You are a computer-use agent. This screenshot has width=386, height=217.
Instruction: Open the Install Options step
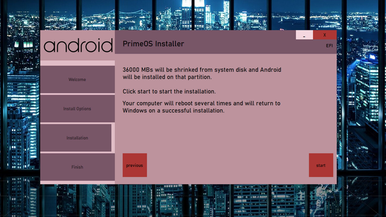coord(77,108)
